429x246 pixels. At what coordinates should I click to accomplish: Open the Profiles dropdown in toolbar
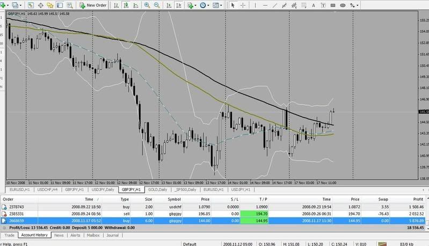(21, 5)
